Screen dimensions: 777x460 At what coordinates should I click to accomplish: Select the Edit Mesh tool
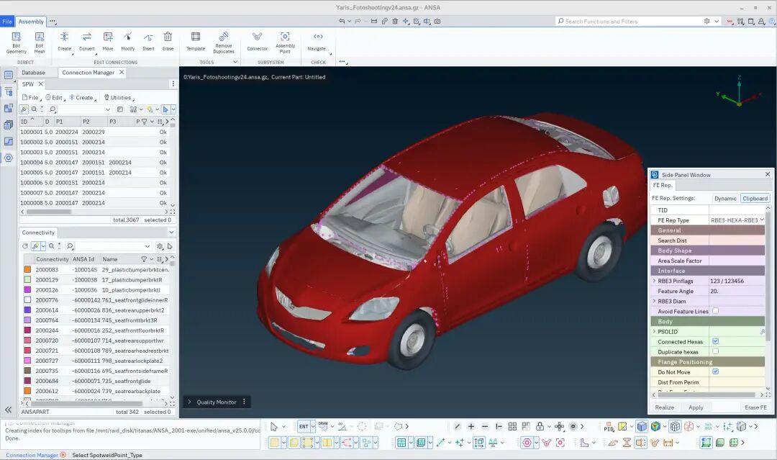[40, 37]
